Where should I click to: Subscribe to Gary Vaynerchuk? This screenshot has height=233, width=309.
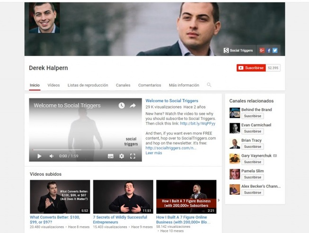[x=253, y=162]
